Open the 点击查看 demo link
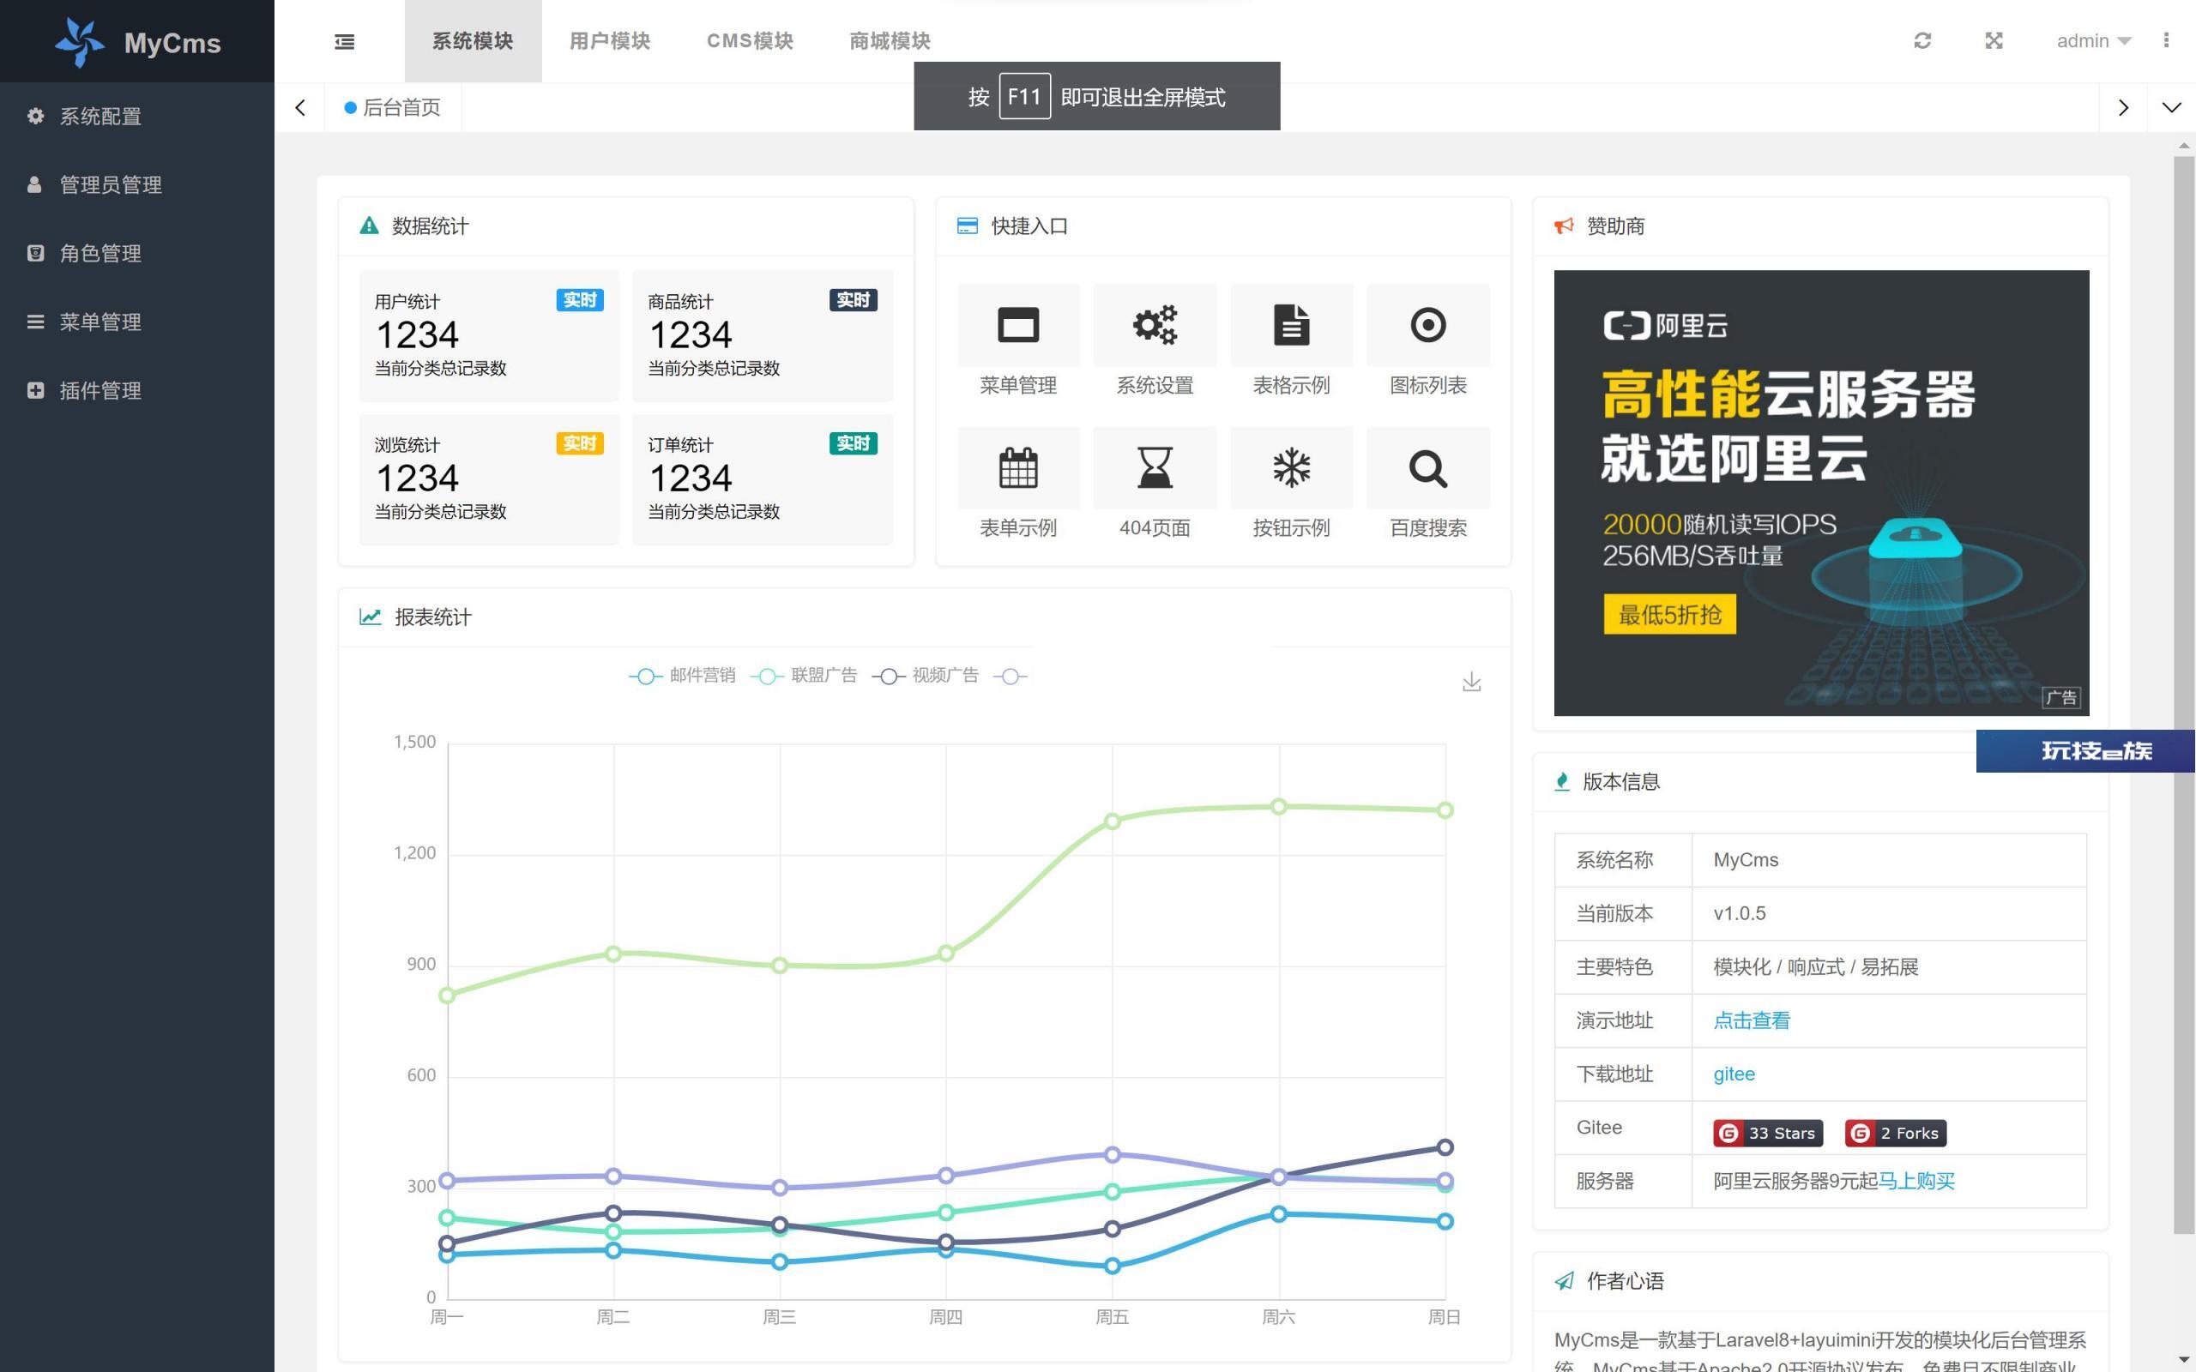The height and width of the screenshot is (1372, 2196). pos(1752,1020)
